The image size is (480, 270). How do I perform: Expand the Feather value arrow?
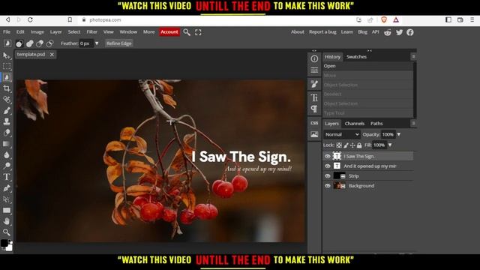[97, 43]
